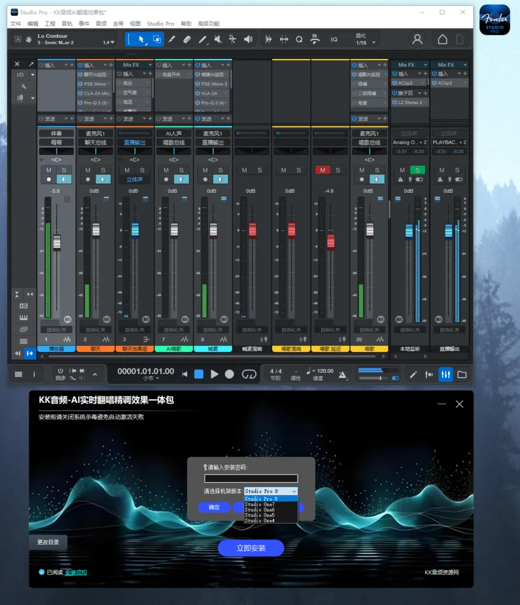Open the 小节 timebase dropdown
This screenshot has height=605, width=520.
pos(158,379)
